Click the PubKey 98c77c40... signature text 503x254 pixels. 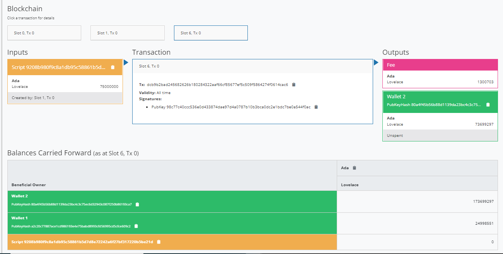231,107
